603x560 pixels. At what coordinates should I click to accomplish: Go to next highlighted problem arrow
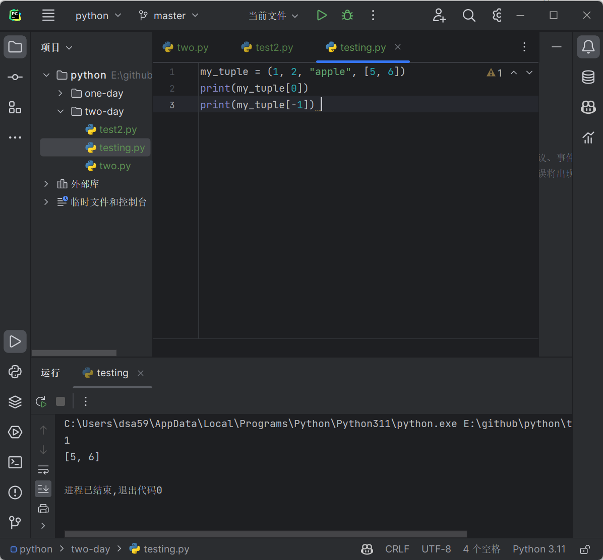pyautogui.click(x=529, y=73)
